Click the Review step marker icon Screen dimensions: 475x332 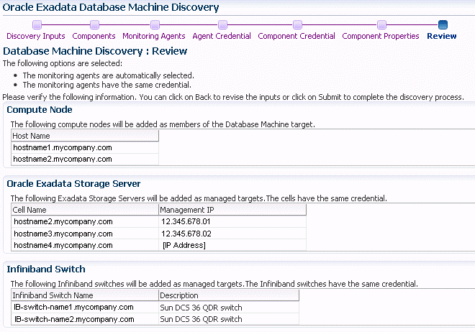click(443, 25)
